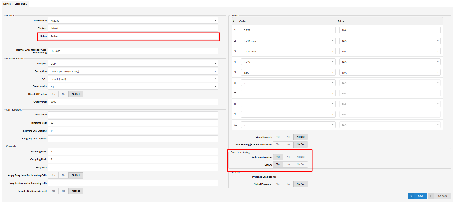Set Busy destination voicemail to Yes
454x202 pixels.
click(53, 191)
